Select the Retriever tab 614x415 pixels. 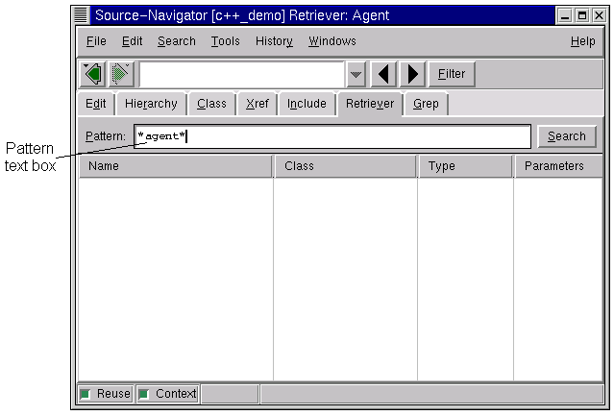tap(370, 104)
